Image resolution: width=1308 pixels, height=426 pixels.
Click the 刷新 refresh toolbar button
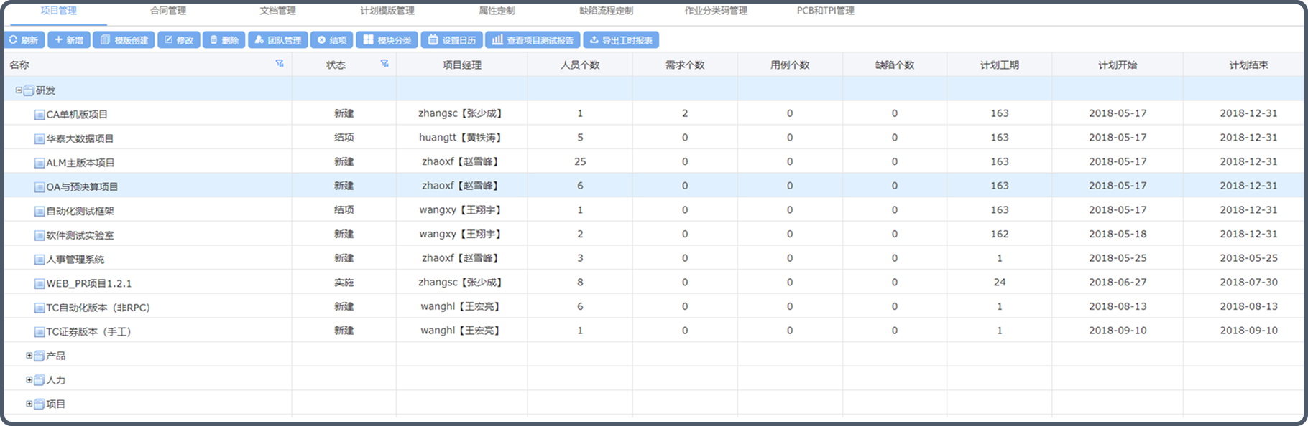pyautogui.click(x=24, y=40)
